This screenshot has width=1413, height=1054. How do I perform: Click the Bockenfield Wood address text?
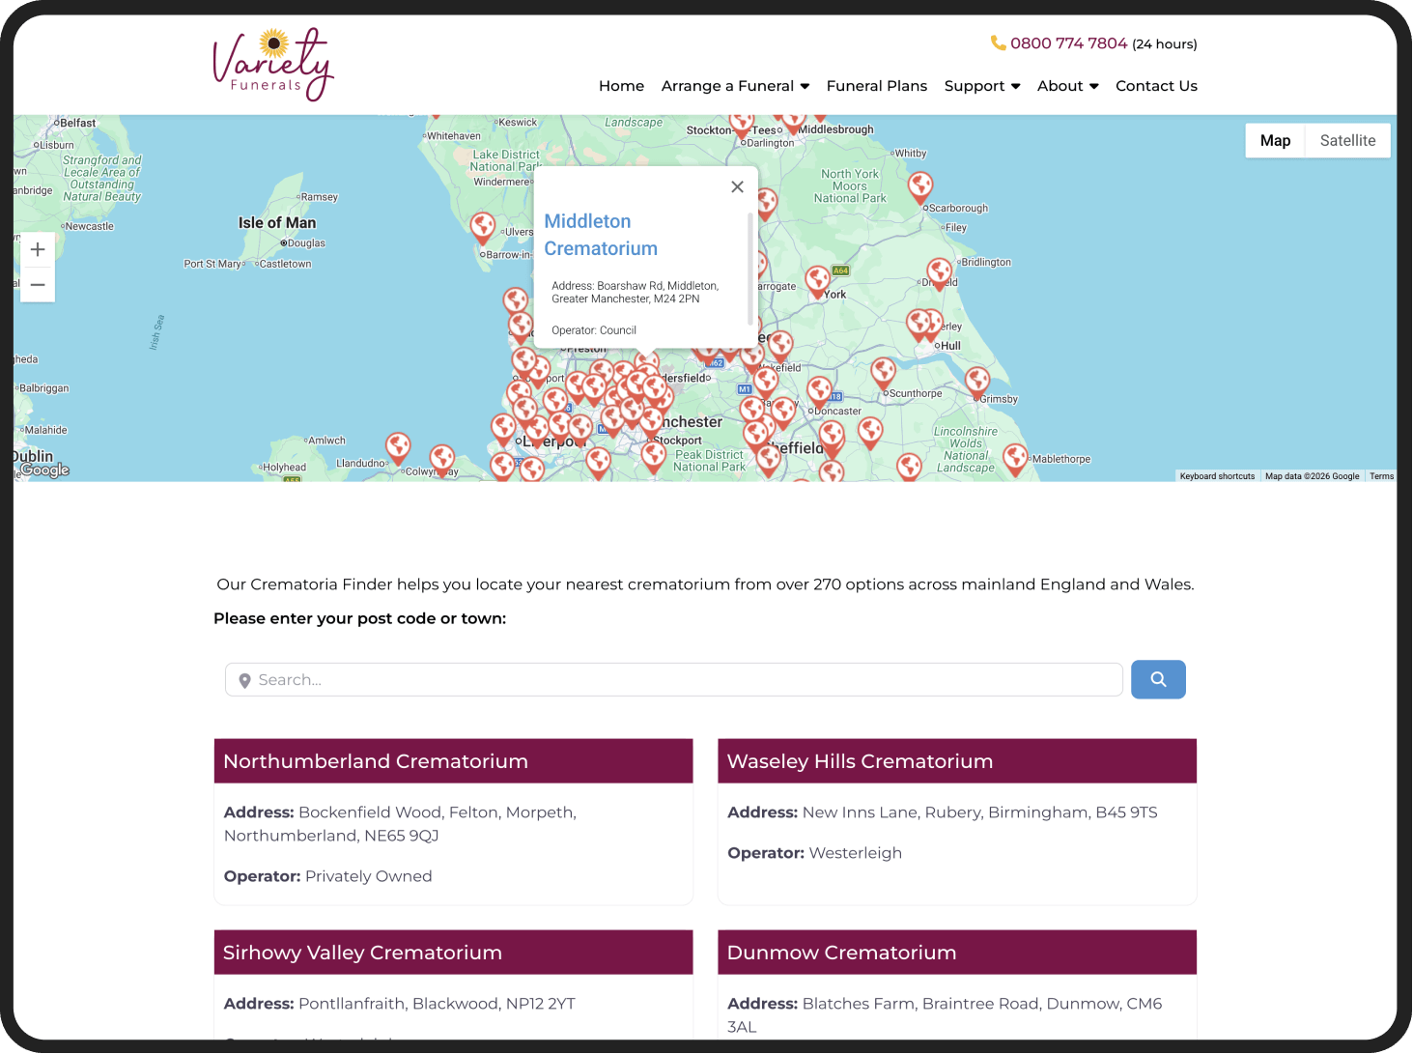pos(400,824)
